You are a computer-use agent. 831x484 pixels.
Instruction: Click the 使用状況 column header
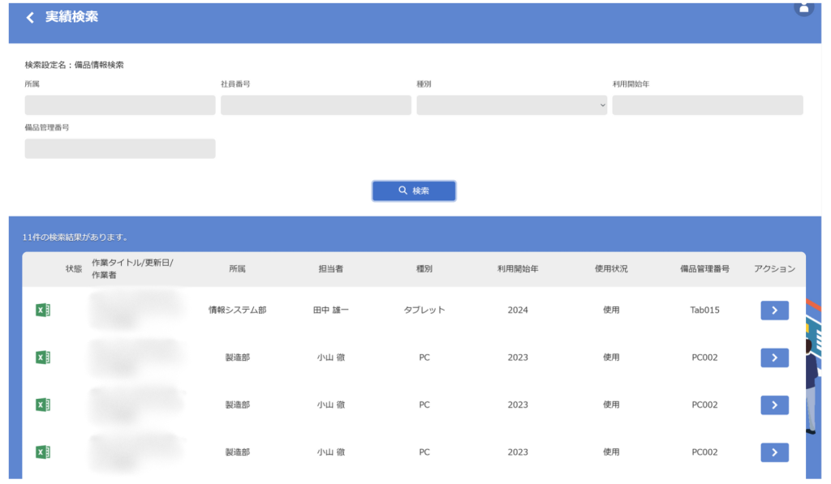[611, 269]
